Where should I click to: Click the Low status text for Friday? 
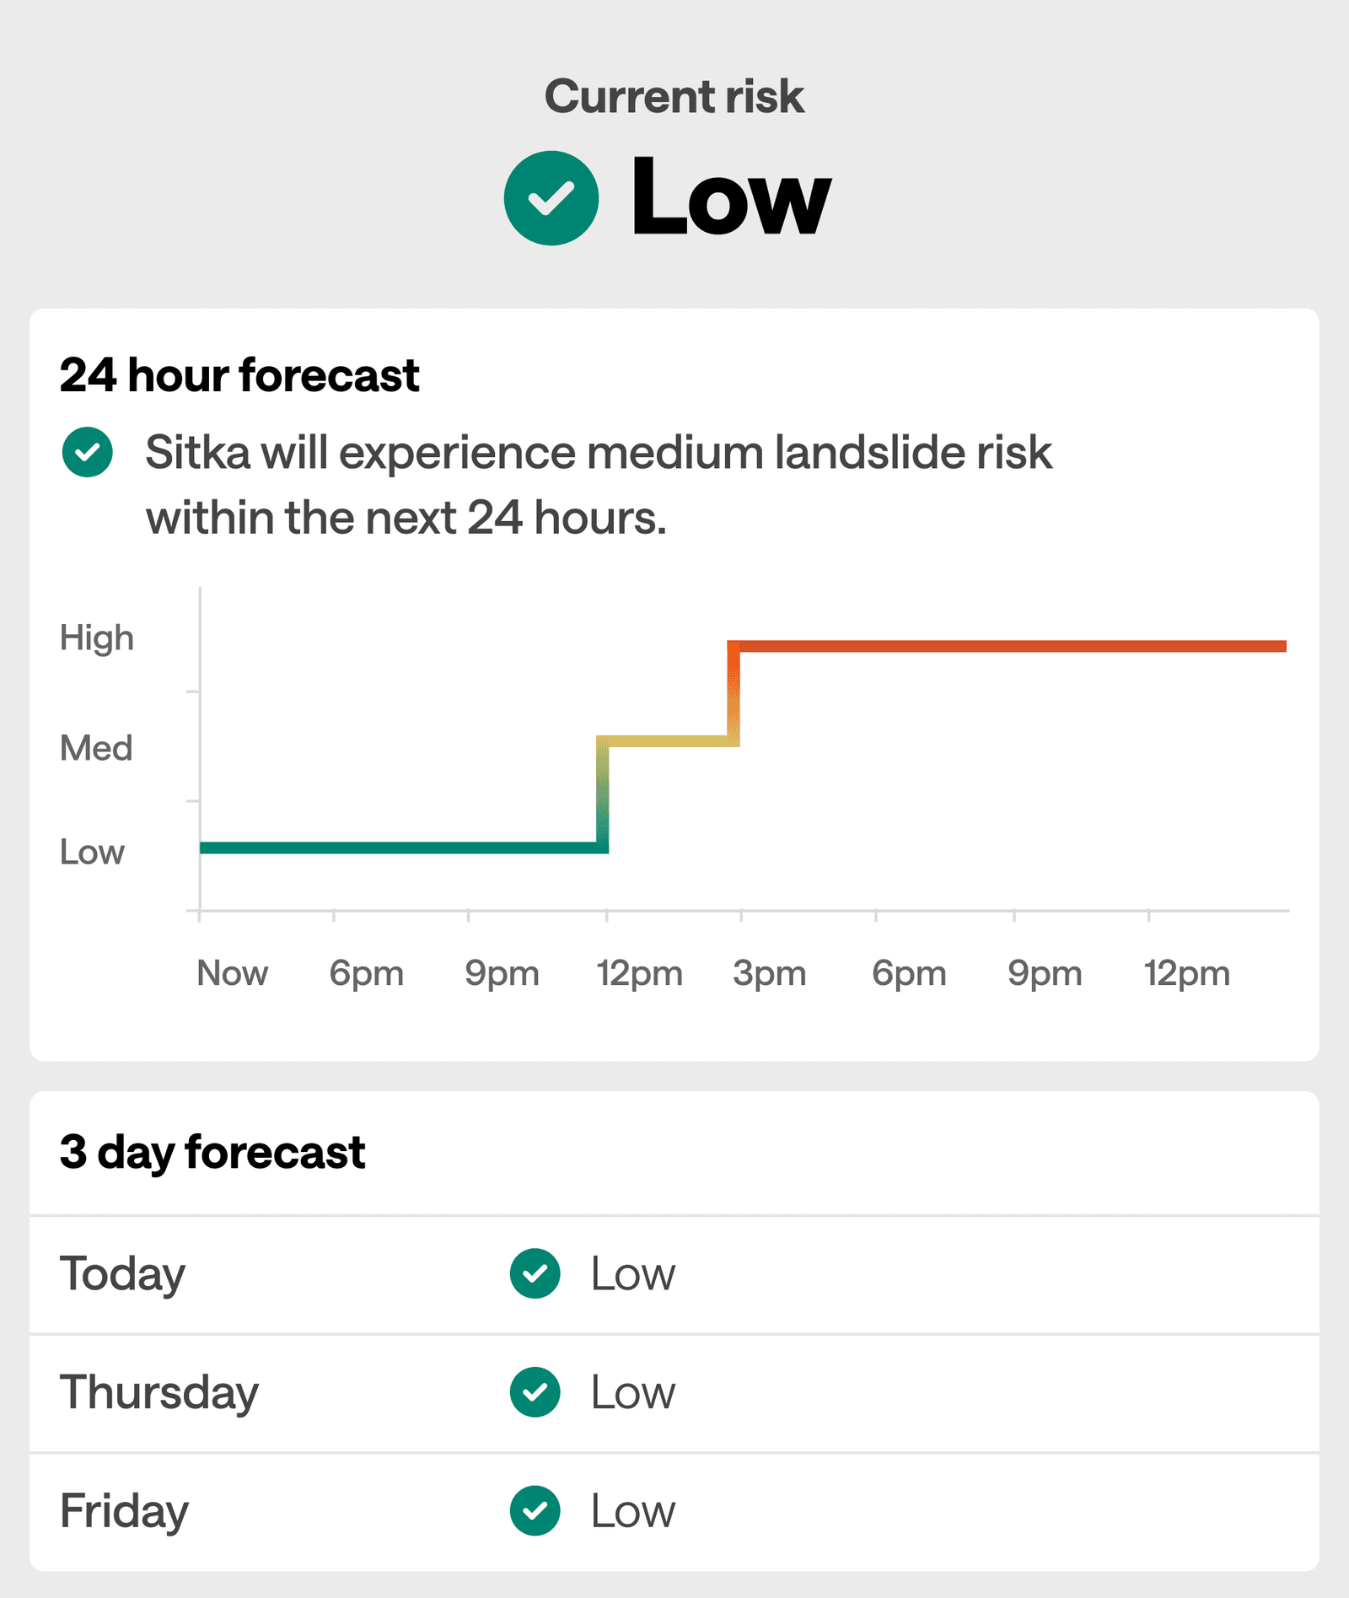pos(633,1511)
